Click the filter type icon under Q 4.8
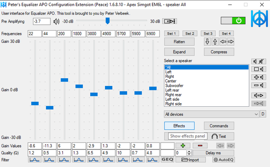 [152, 160]
